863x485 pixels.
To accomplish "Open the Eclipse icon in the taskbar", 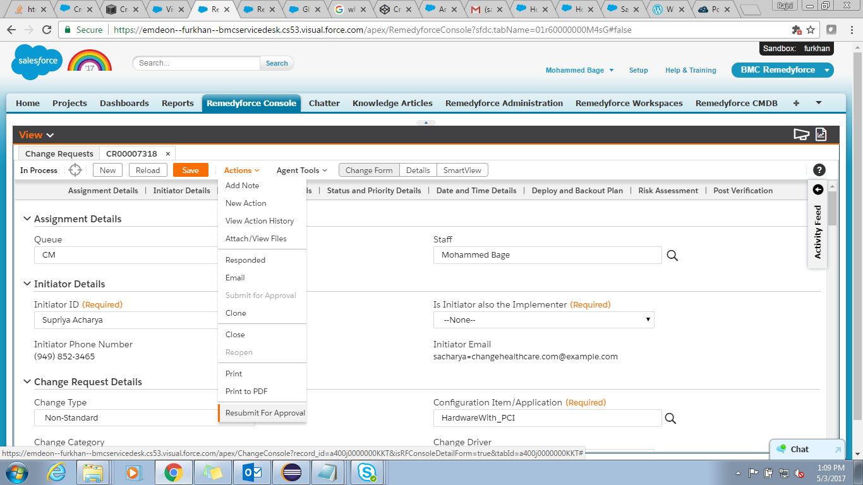I will point(290,472).
